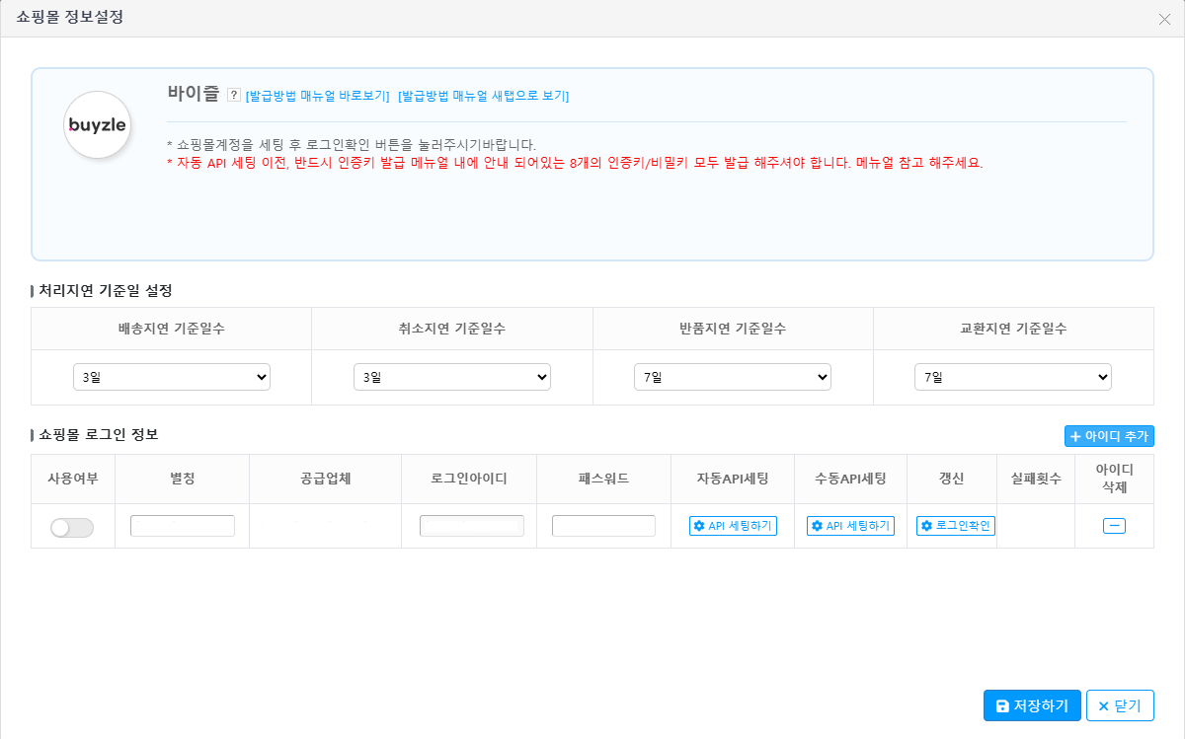Open the 반품지연 기준일수 dropdown
This screenshot has height=739, width=1185.
point(733,377)
